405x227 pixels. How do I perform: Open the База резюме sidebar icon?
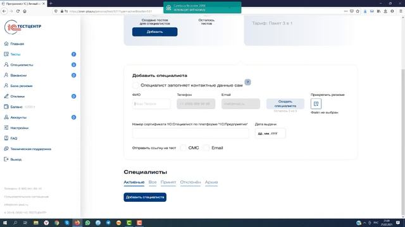(x=6, y=86)
